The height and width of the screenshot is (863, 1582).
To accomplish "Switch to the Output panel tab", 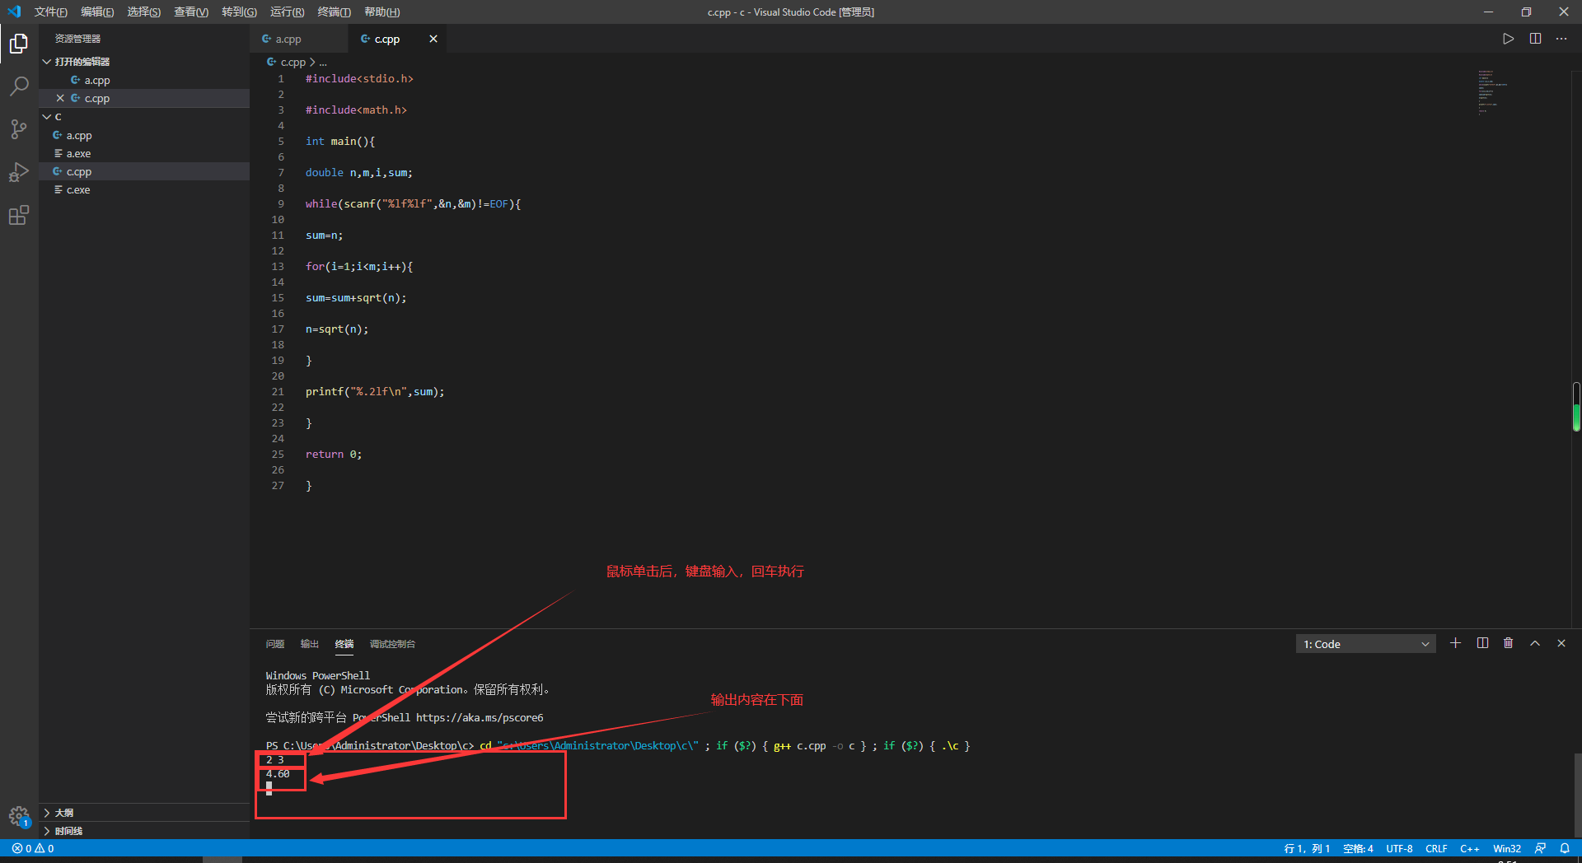I will 310,644.
